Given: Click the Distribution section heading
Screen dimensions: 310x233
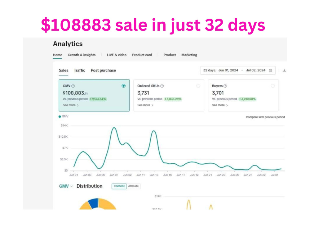Looking at the screenshot, I should coord(89,186).
